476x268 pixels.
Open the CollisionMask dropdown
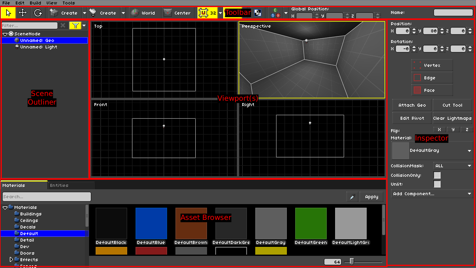tap(453, 166)
